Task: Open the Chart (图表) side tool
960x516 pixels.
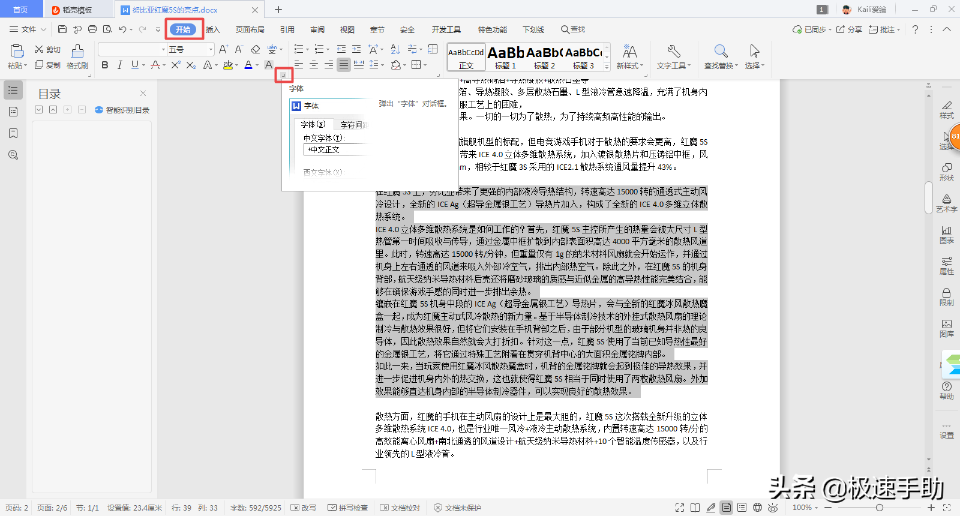Action: (947, 234)
